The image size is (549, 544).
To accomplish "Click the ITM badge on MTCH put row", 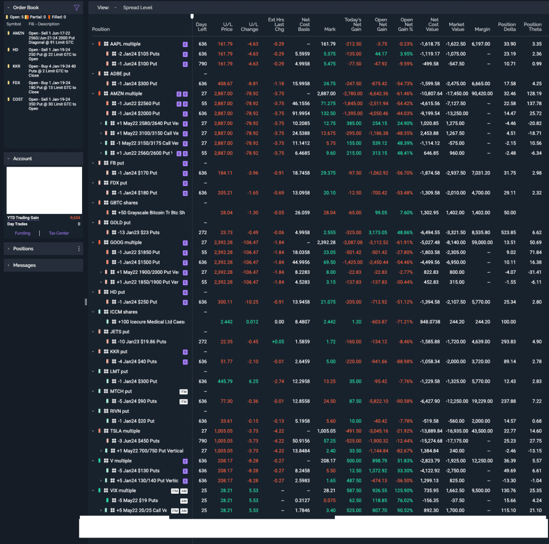I will [x=184, y=391].
